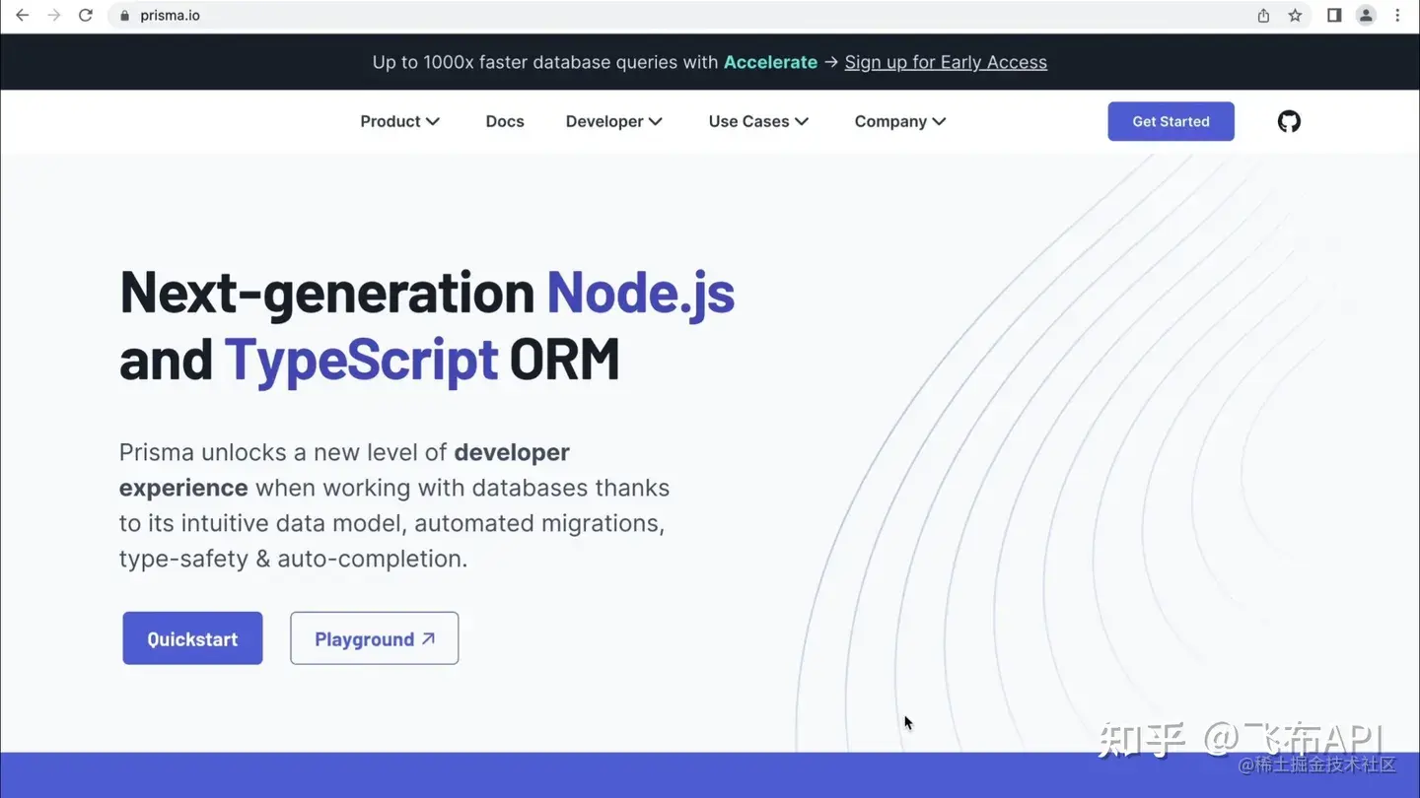Image resolution: width=1420 pixels, height=798 pixels.
Task: Open the browser three-dot menu
Action: coord(1397,16)
